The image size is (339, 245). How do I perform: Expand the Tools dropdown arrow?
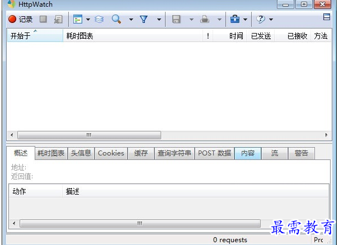tap(245, 20)
